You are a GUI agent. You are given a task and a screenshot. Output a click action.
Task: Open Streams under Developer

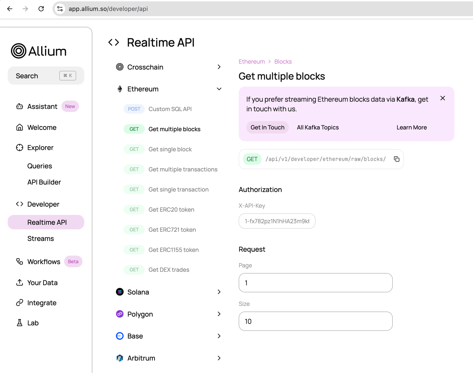click(41, 239)
